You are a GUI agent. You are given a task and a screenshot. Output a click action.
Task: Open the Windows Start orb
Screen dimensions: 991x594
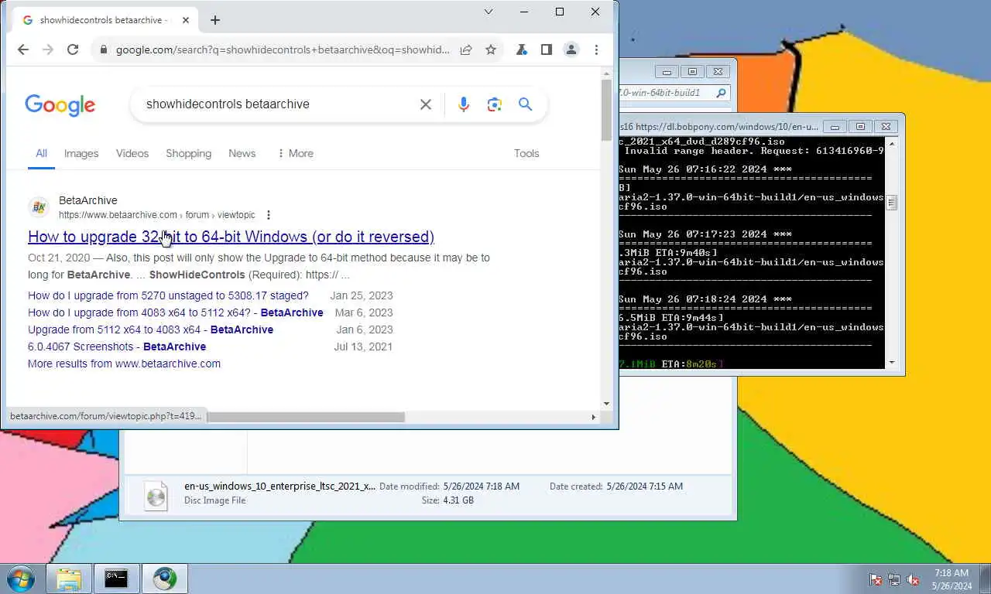[19, 579]
